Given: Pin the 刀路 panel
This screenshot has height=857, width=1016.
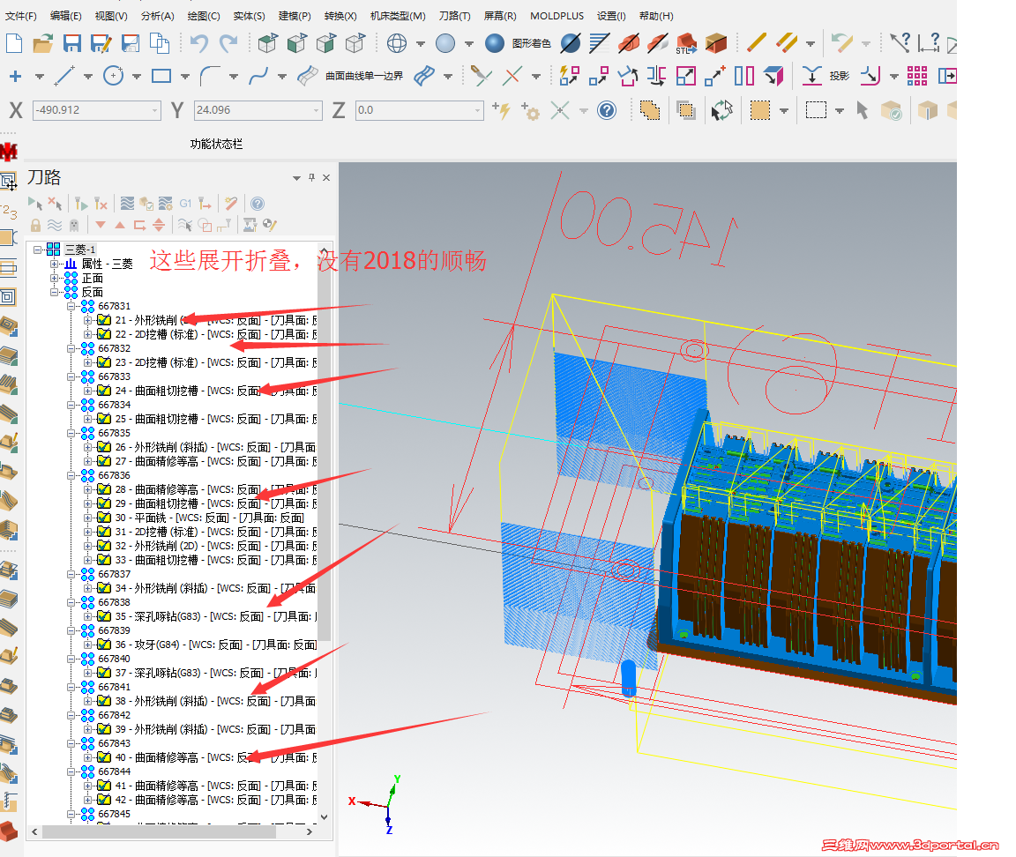Looking at the screenshot, I should [x=311, y=177].
